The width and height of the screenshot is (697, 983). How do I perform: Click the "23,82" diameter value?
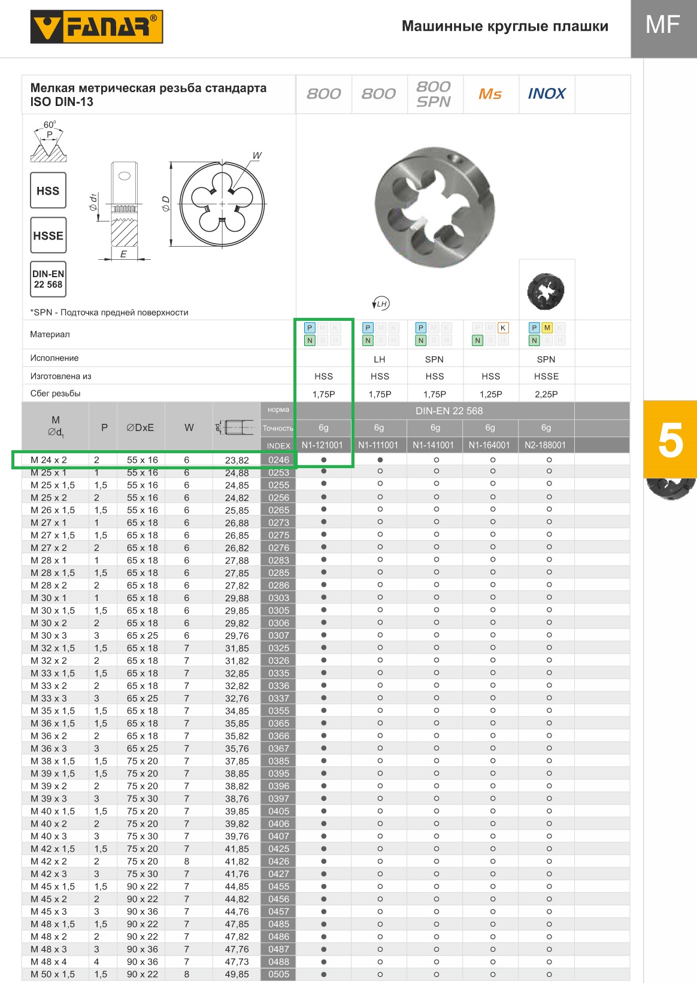(237, 460)
